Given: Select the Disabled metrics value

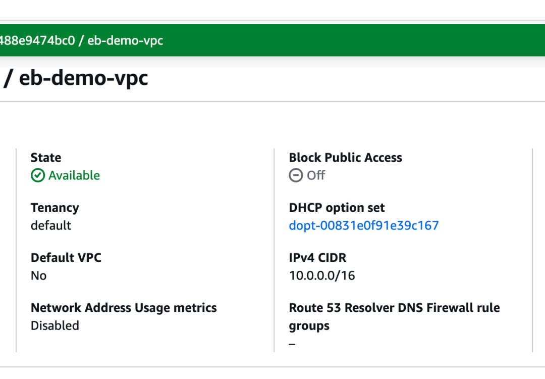Looking at the screenshot, I should (55, 325).
